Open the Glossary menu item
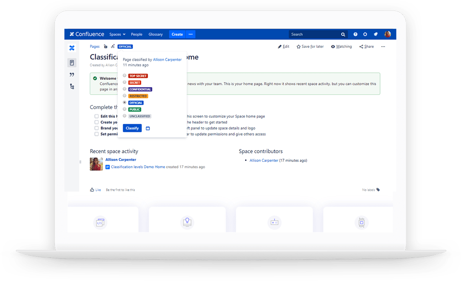 [155, 34]
